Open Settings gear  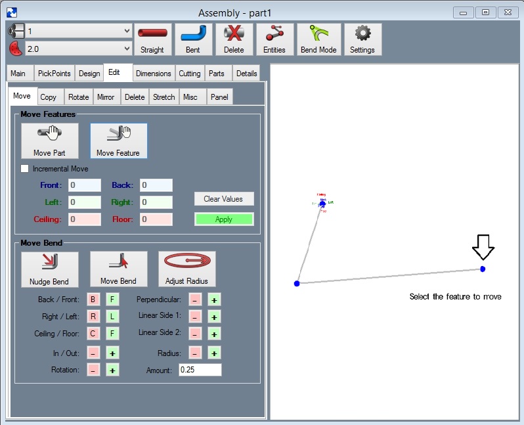click(x=363, y=39)
